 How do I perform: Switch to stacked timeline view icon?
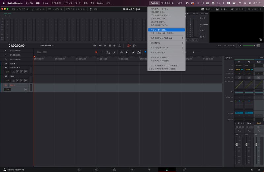(39, 52)
